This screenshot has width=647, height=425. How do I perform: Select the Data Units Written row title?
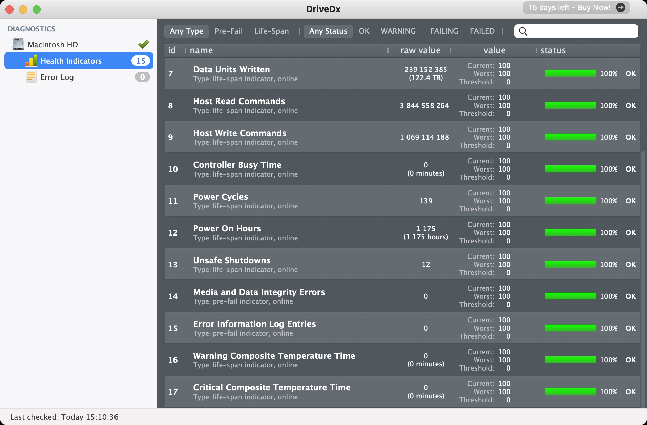(x=231, y=69)
